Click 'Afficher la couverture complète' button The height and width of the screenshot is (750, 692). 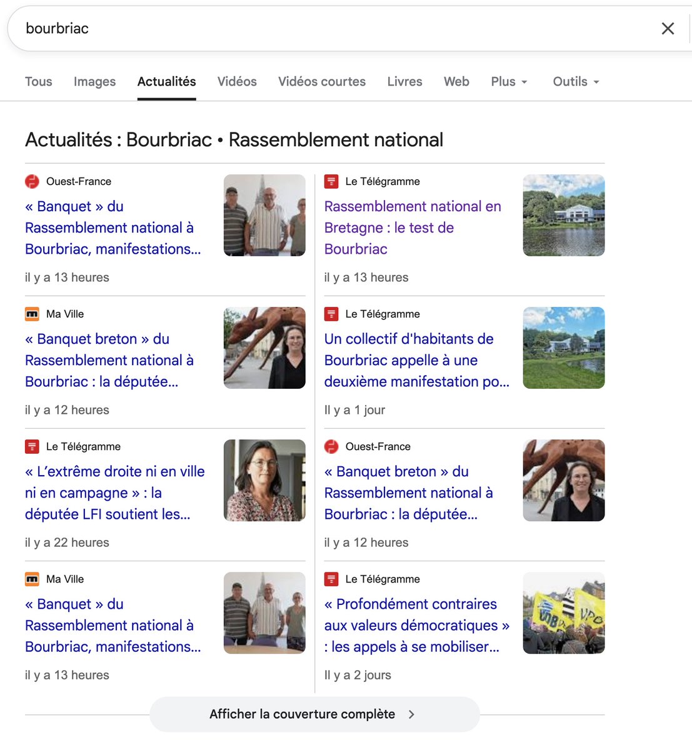314,714
